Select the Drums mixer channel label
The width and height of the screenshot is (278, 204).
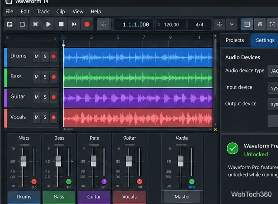[x=24, y=197]
